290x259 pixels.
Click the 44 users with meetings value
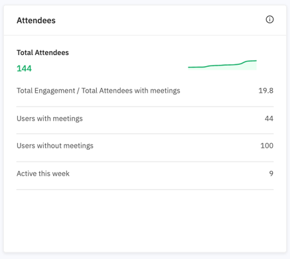pos(269,119)
